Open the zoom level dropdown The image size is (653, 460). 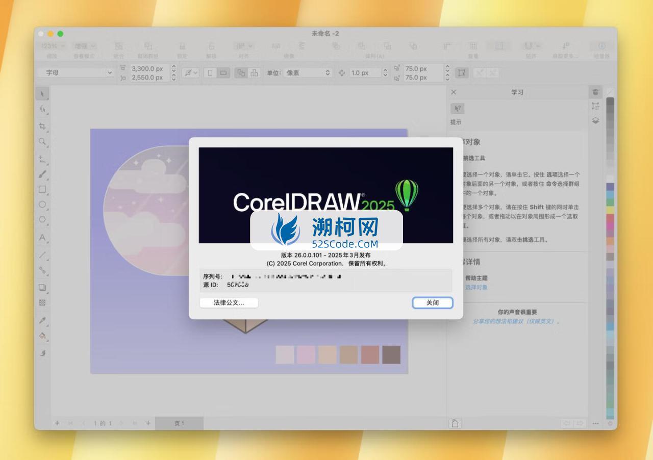coord(53,46)
